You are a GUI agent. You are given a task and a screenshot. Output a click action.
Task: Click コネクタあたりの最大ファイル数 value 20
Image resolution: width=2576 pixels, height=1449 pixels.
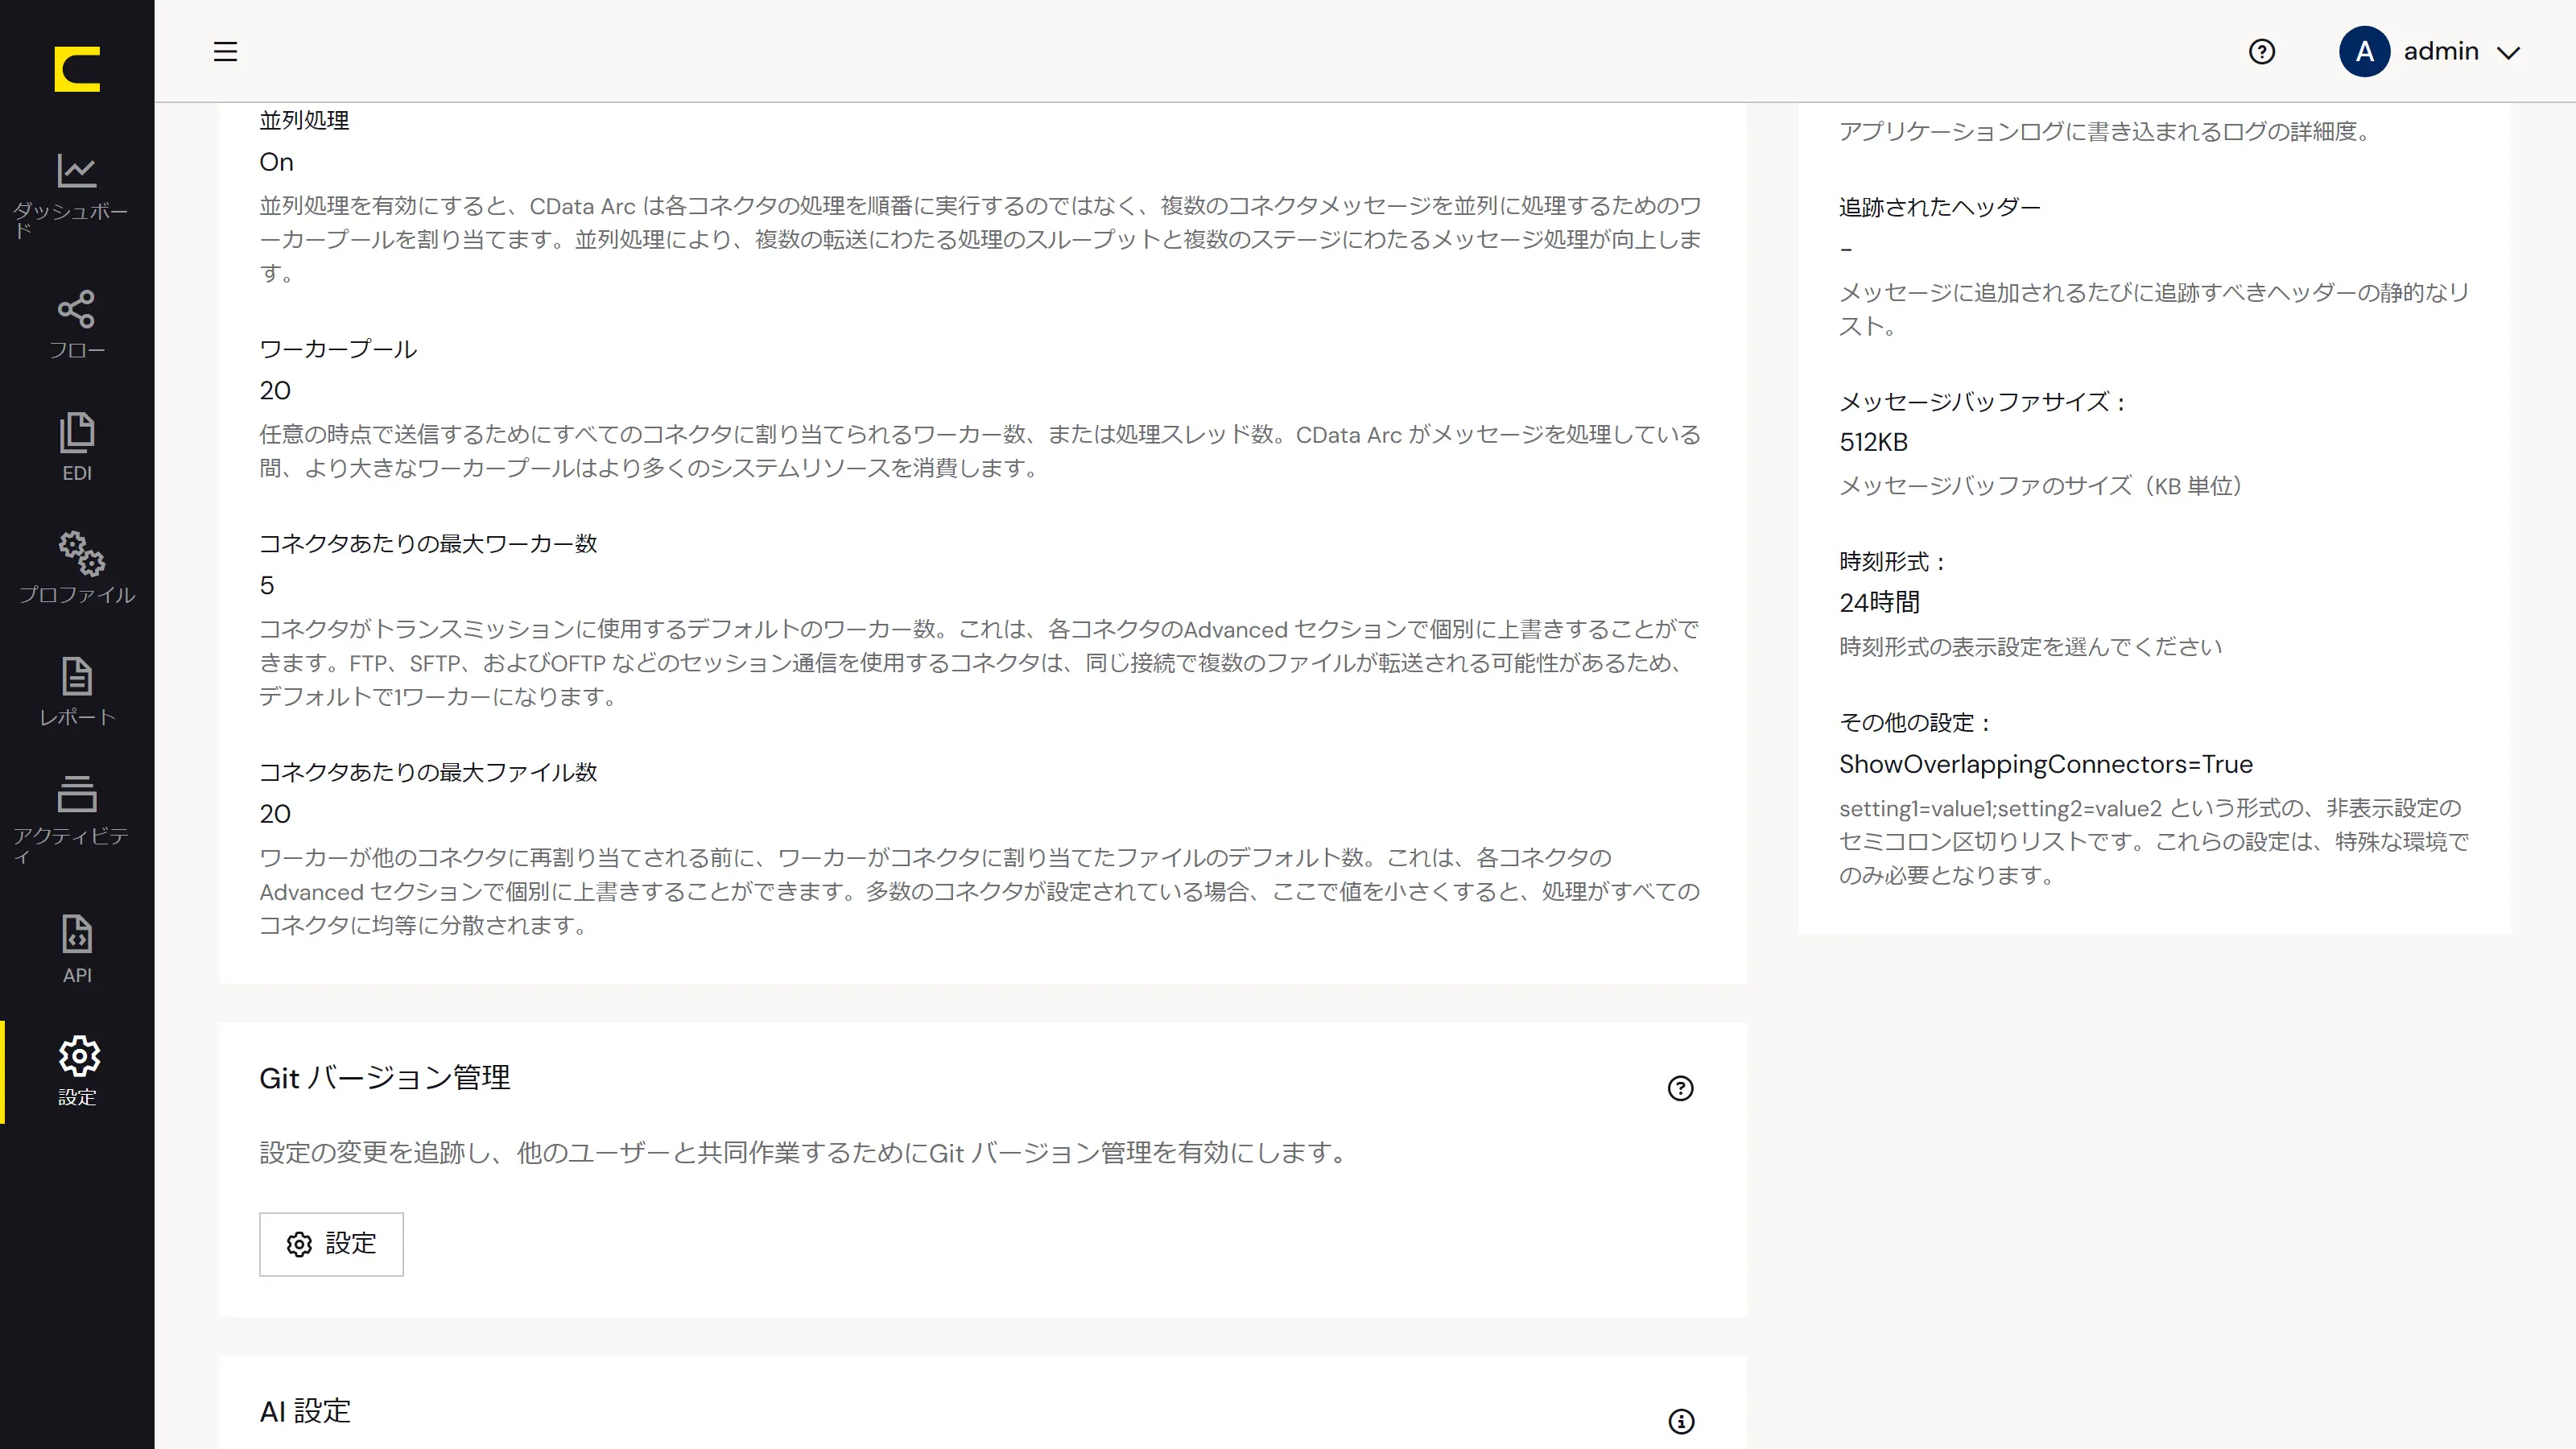click(275, 813)
